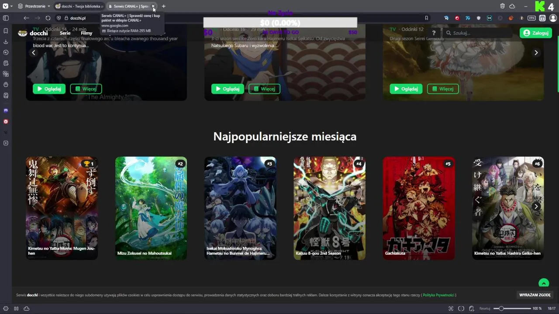This screenshot has height=314, width=559.
Task: Click the cloud sync icon in the title bar
Action: 512,6
